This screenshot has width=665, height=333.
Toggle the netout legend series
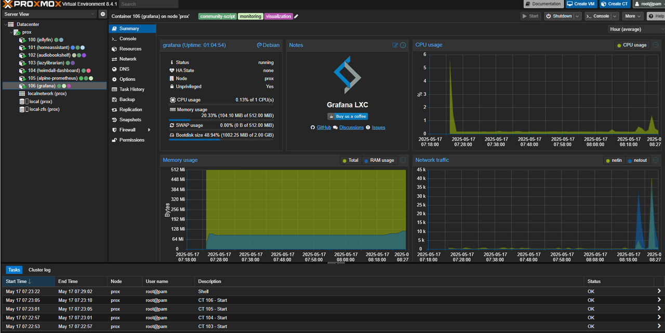(x=637, y=160)
